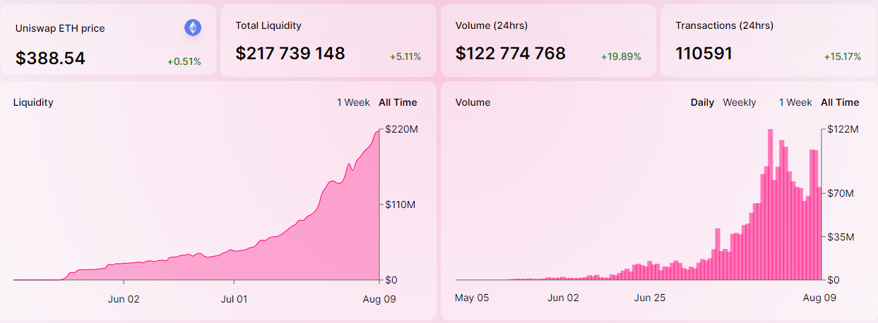Click the Ethereum logo icon
Image resolution: width=878 pixels, height=323 pixels.
(193, 28)
